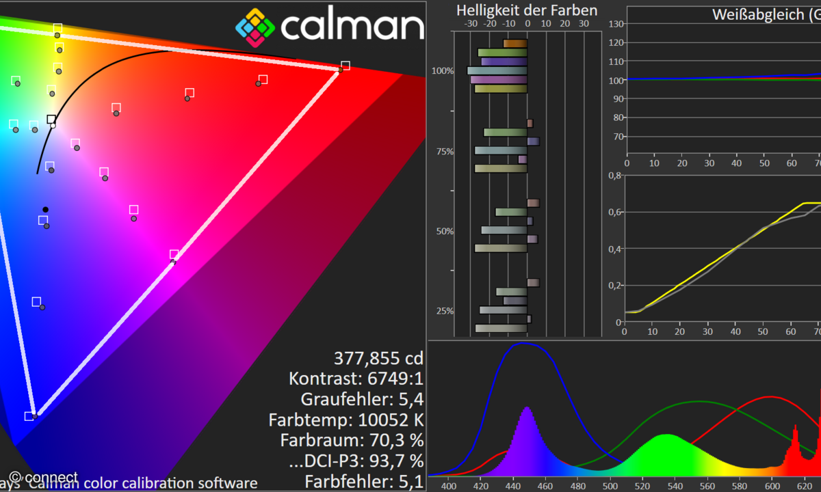Click the 100% row label in brightness chart

(443, 71)
